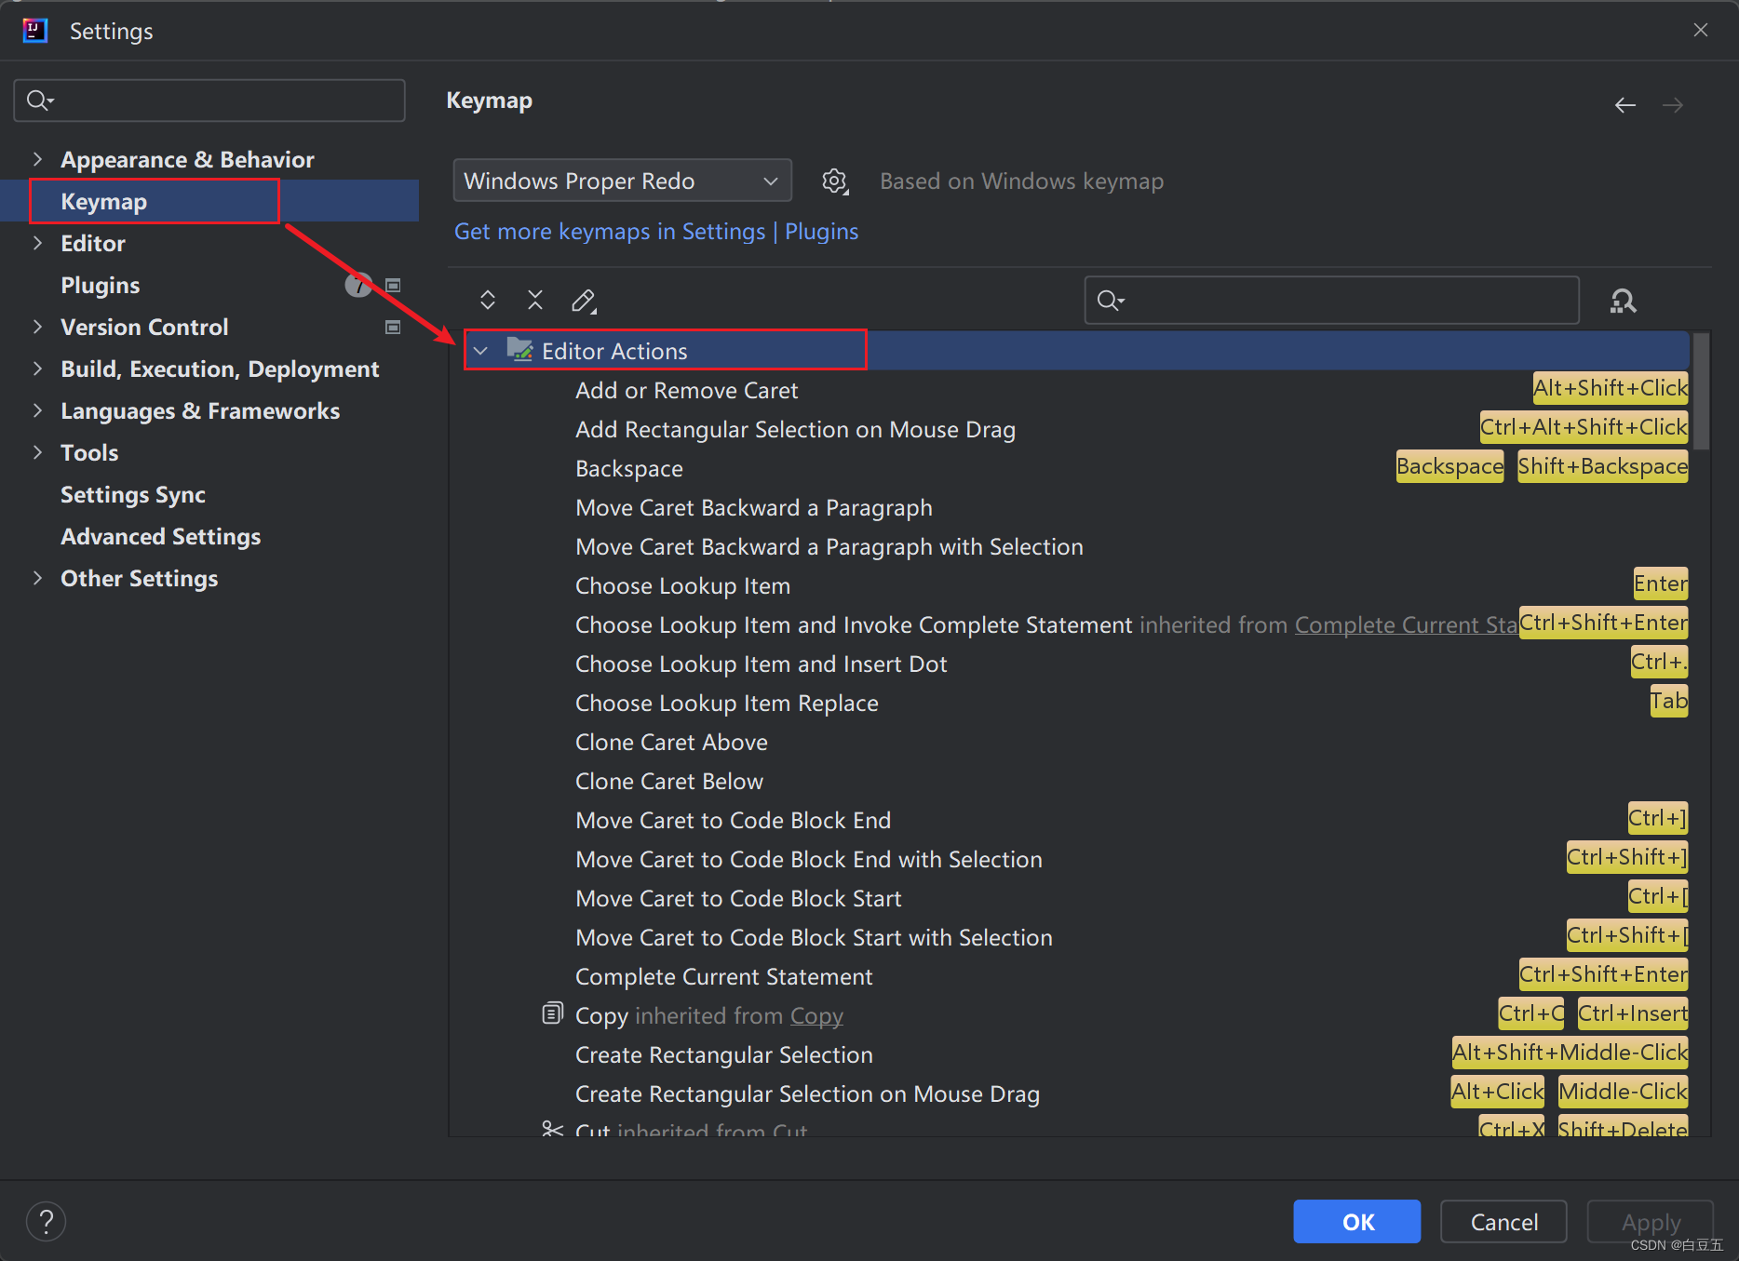
Task: Click the search icon in settings search field
Action: (40, 101)
